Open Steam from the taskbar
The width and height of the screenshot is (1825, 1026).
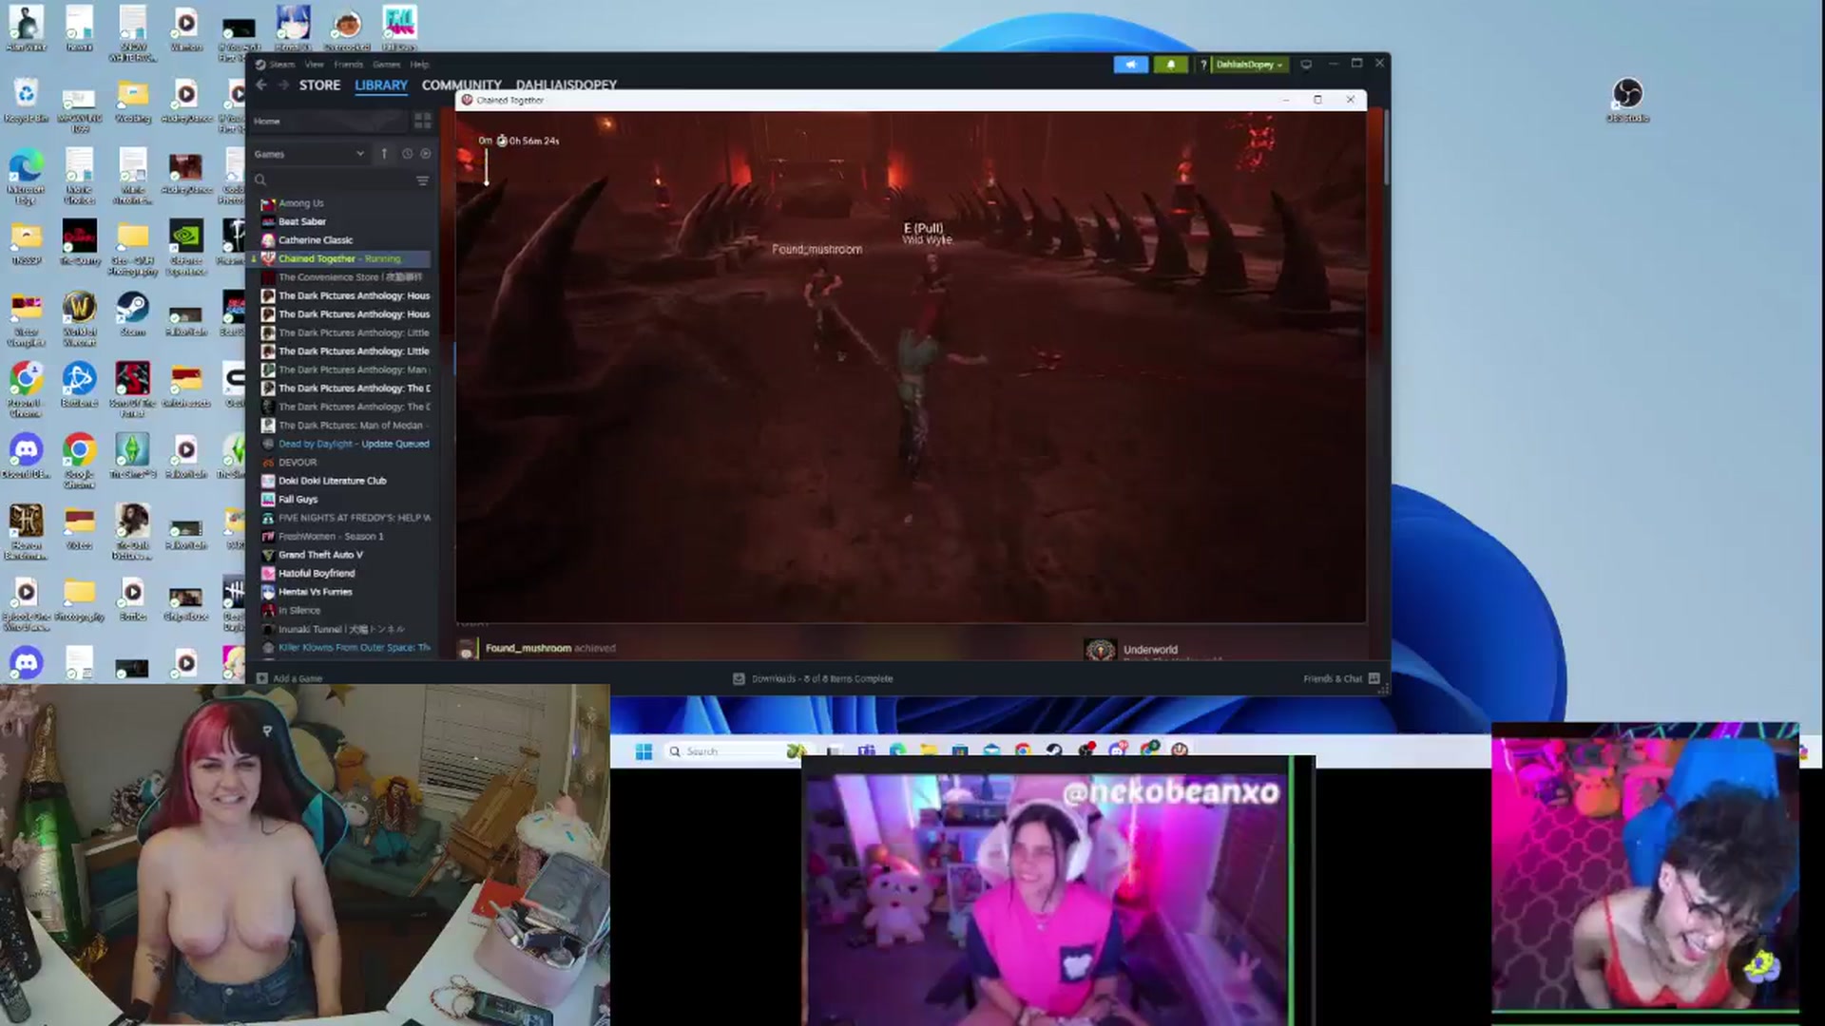[x=1054, y=751]
